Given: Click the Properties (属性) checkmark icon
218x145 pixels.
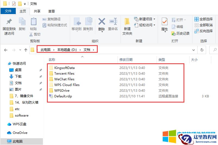Looking at the screenshot, I should tap(165, 21).
